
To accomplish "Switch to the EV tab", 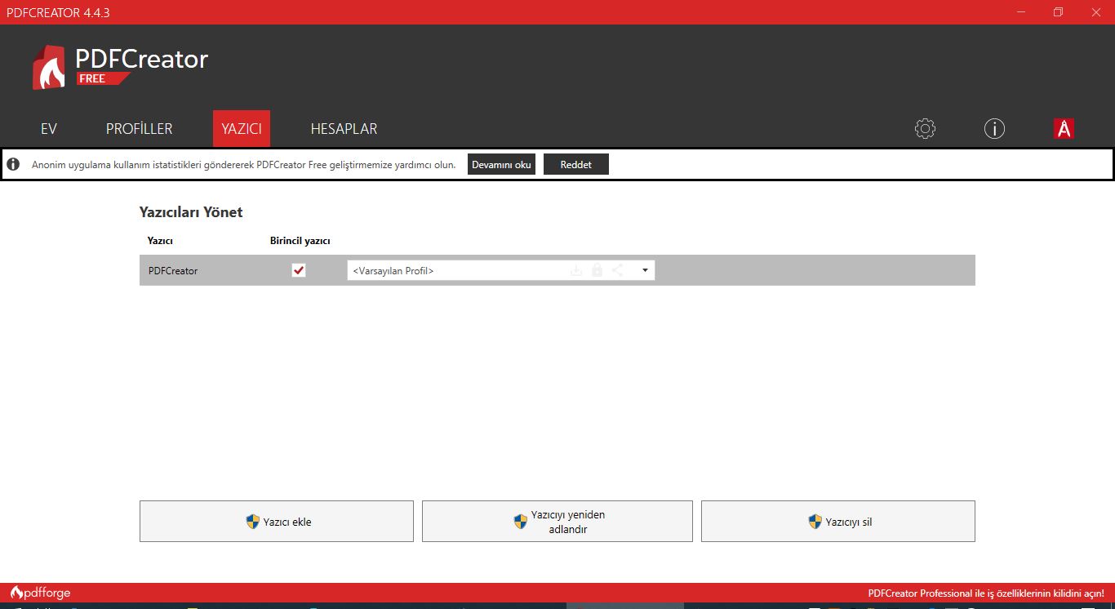I will tap(49, 129).
